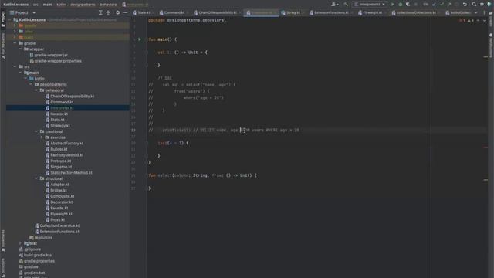Hide the Project panel with minus icon
494x278 pixels.
click(125, 12)
